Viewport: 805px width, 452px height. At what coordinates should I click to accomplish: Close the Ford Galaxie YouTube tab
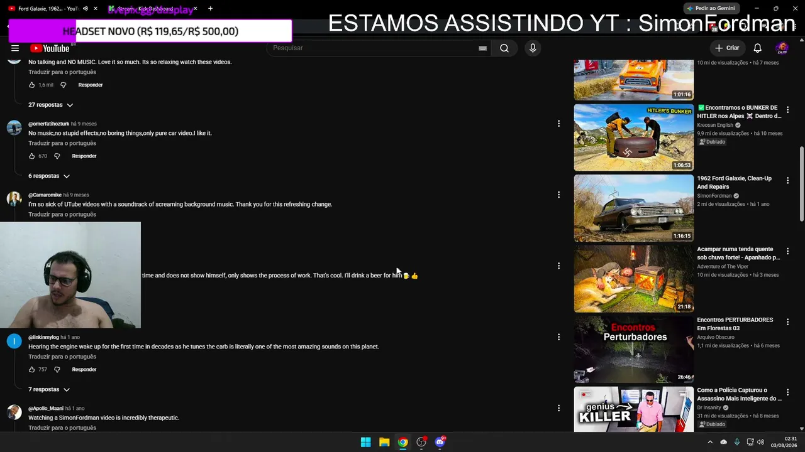96,9
